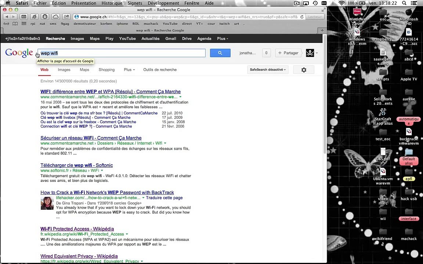
Task: Open Outils de recherche
Action: pyautogui.click(x=160, y=70)
